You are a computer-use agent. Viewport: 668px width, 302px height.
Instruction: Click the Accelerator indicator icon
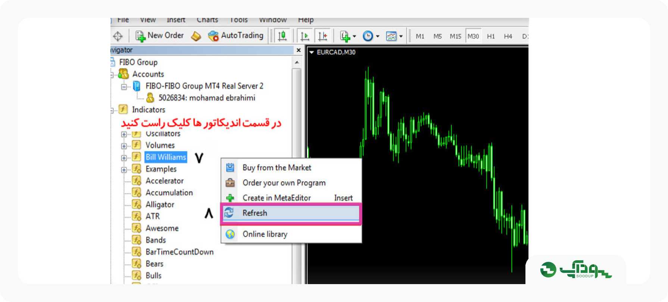pyautogui.click(x=137, y=181)
